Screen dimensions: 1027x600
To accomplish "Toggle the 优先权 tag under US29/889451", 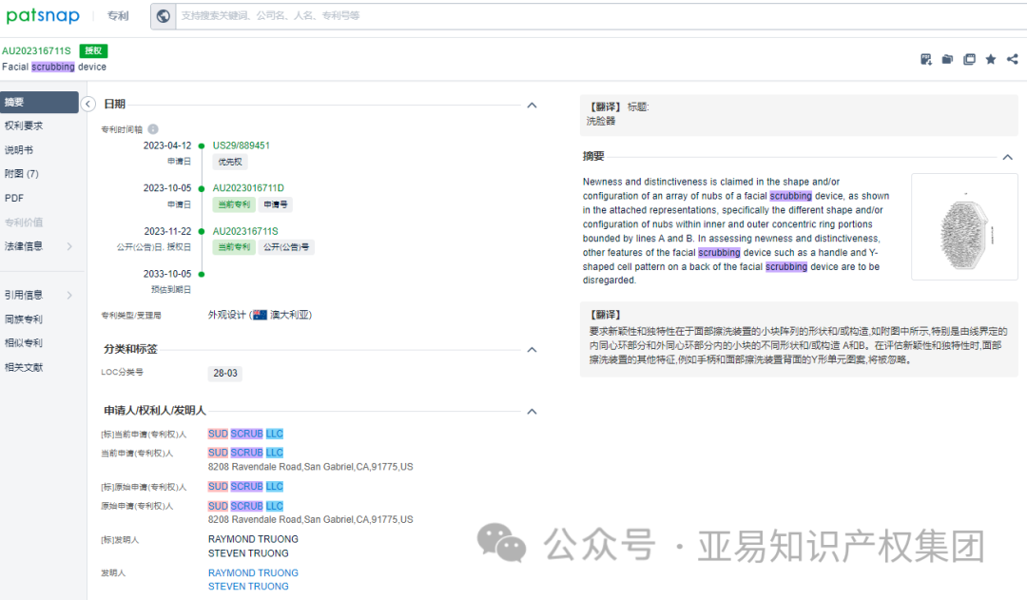I will point(229,162).
